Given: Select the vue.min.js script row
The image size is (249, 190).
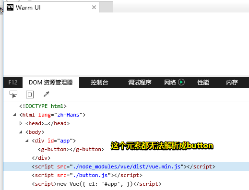Looking at the screenshot, I should coord(126,166).
